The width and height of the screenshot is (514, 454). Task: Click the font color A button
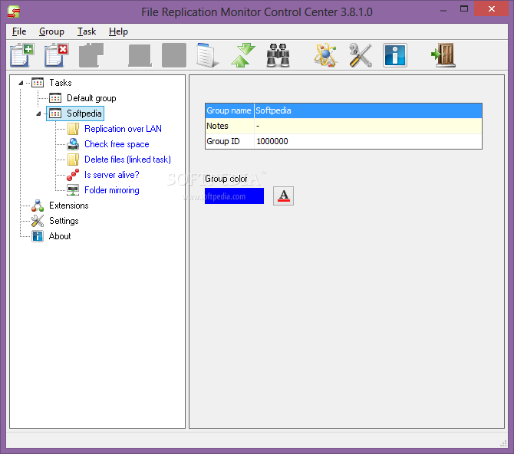(283, 196)
